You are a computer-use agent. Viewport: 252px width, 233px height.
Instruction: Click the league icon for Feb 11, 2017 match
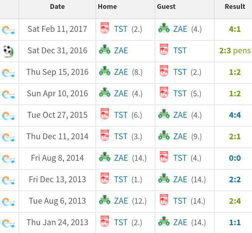click(9, 30)
